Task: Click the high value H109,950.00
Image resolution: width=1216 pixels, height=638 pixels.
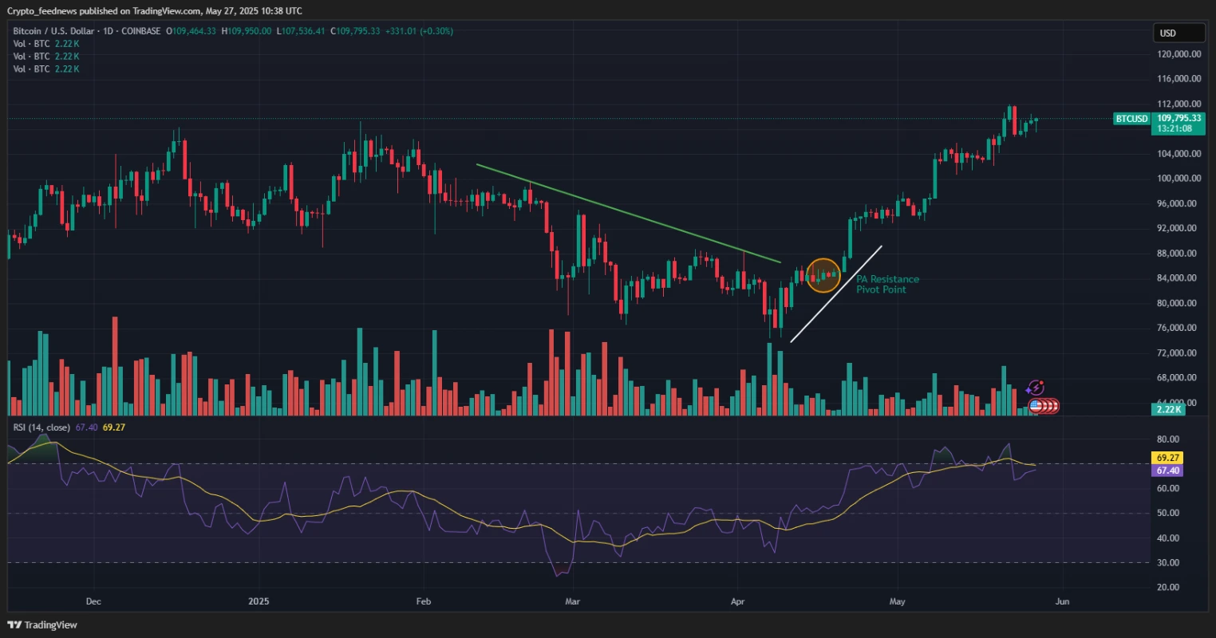Action: coord(246,31)
